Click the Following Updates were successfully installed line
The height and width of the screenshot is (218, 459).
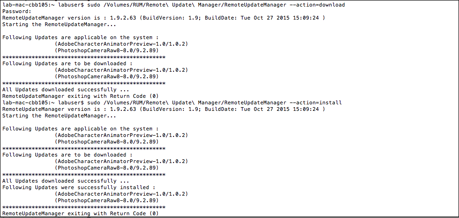click(79, 188)
